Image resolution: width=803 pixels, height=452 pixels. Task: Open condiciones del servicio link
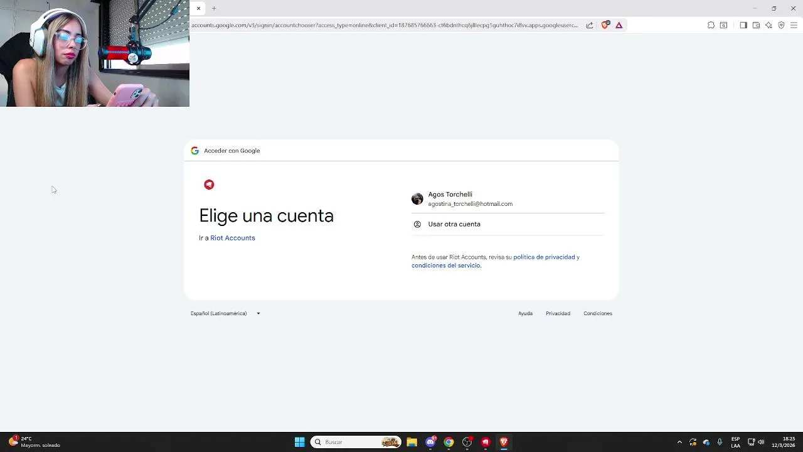445,266
